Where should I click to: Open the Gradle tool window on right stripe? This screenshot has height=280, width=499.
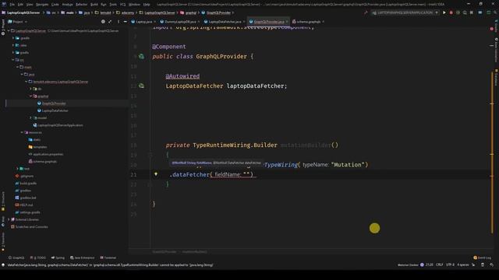(x=496, y=26)
